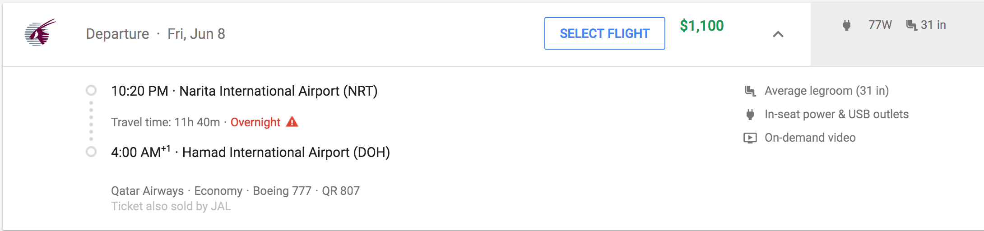
Task: Click the red overnight warning triangle
Action: pyautogui.click(x=292, y=122)
